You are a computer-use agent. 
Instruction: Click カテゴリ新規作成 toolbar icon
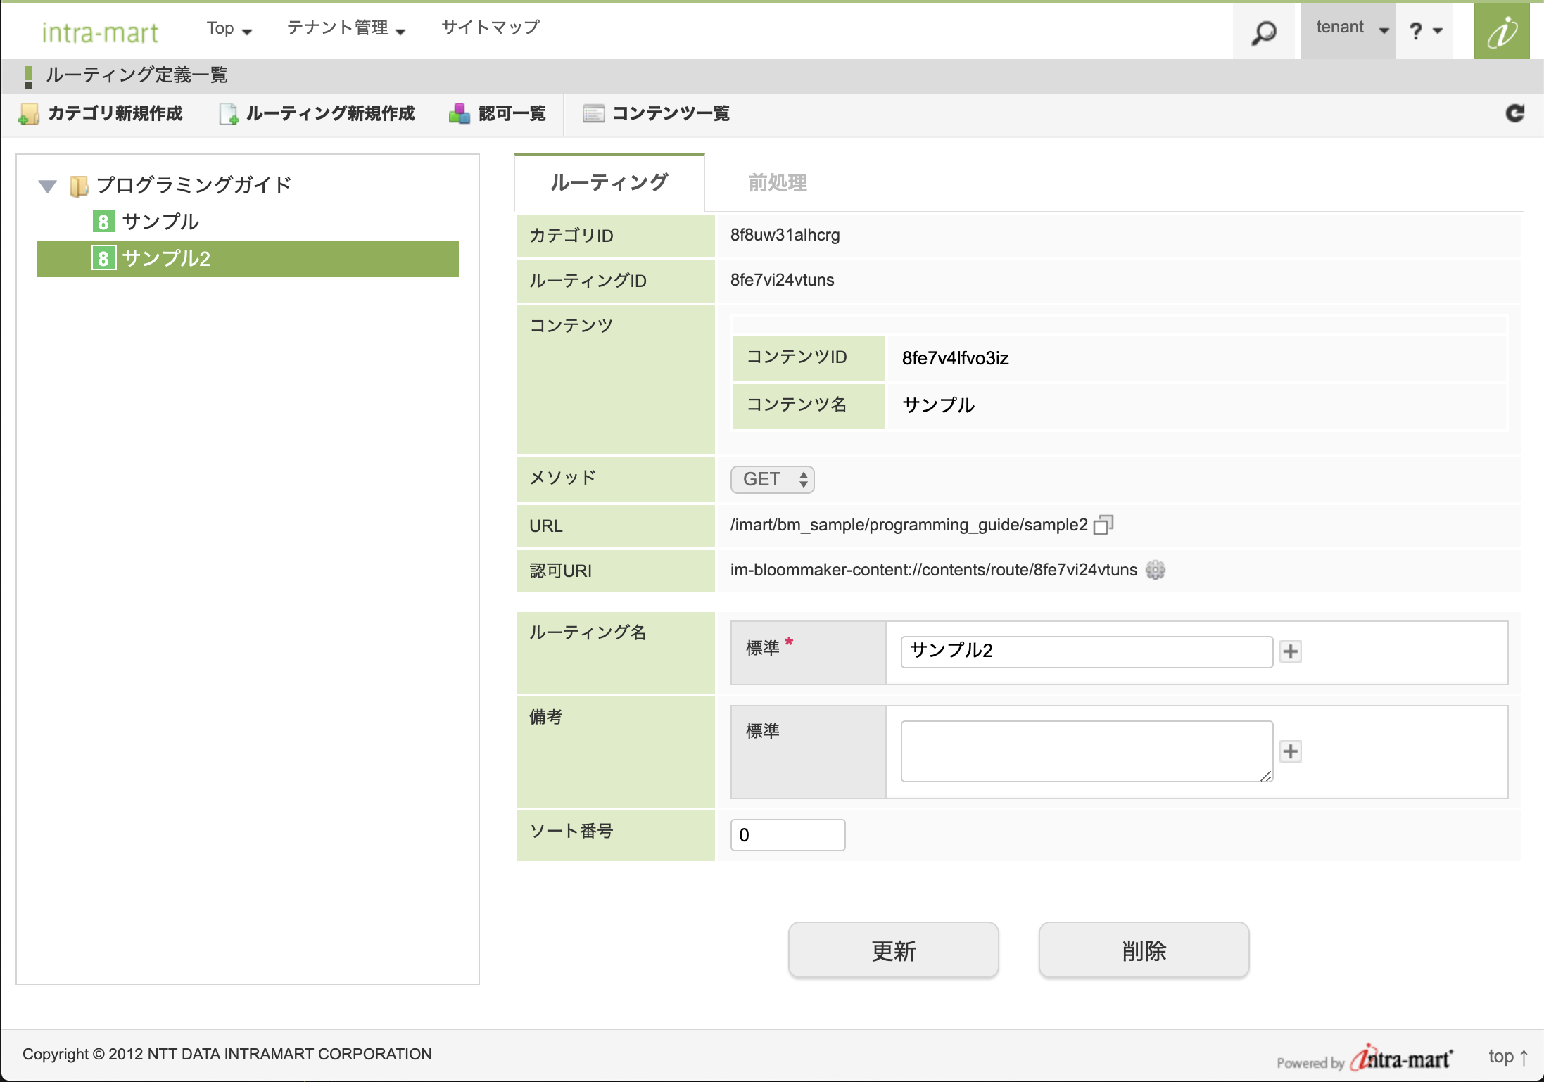coord(30,114)
